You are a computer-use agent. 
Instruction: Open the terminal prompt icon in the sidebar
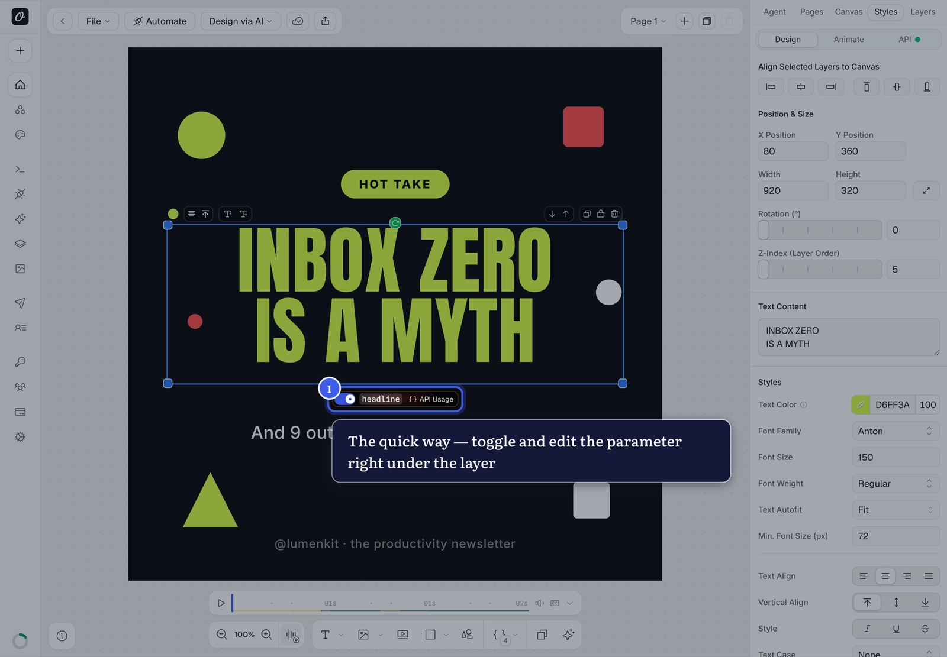pos(20,169)
